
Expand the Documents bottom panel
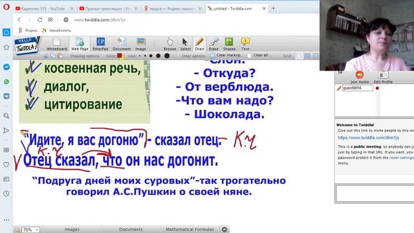131,229
